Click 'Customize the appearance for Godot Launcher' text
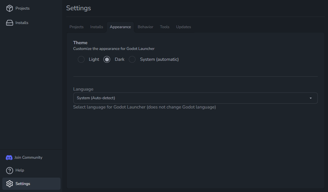 [x=114, y=49]
